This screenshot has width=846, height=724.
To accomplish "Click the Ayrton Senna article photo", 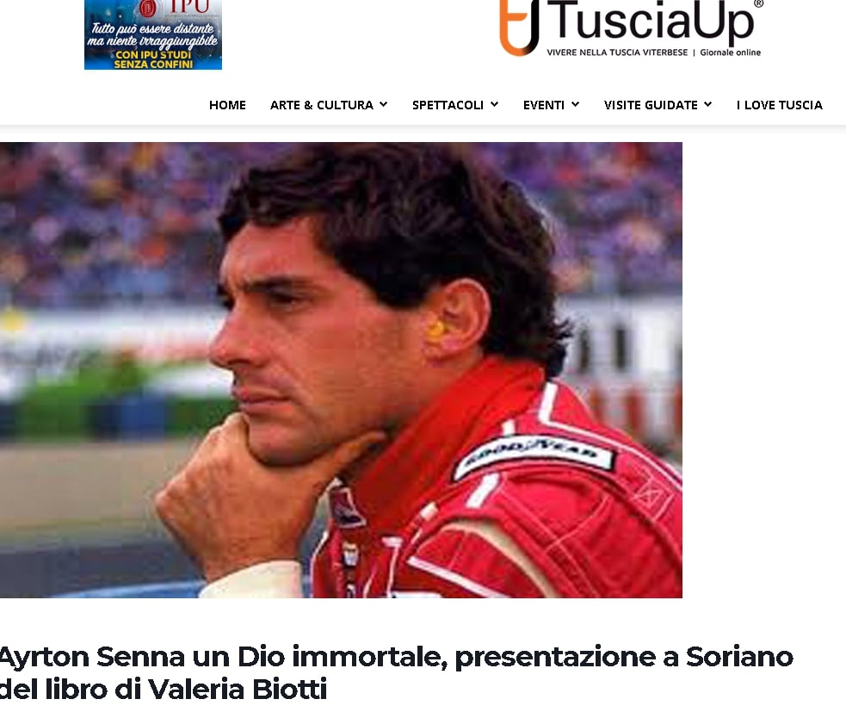I will pos(341,370).
